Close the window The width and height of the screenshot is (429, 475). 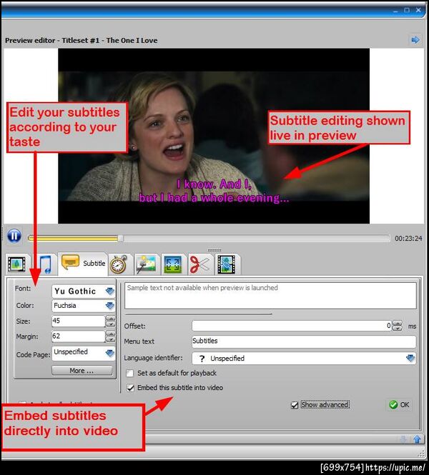(418, 10)
